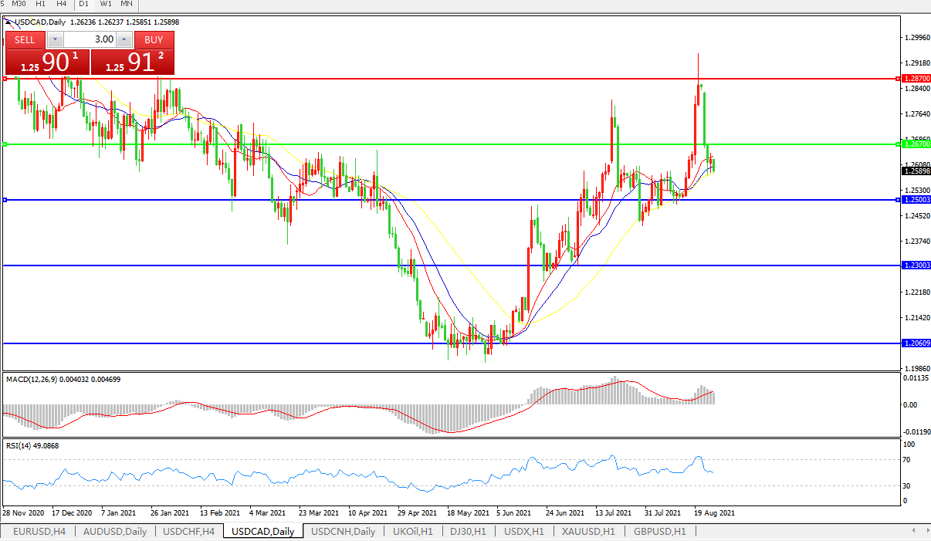Collapse the one-click trading panel triangle icon

[x=9, y=23]
